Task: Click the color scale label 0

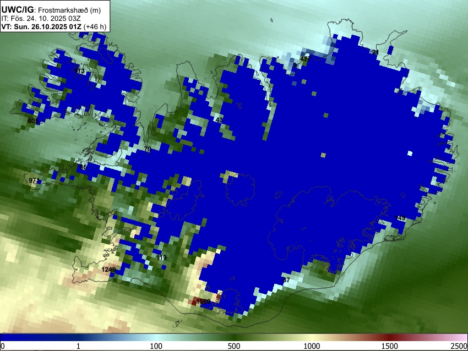Action: [x=3, y=346]
